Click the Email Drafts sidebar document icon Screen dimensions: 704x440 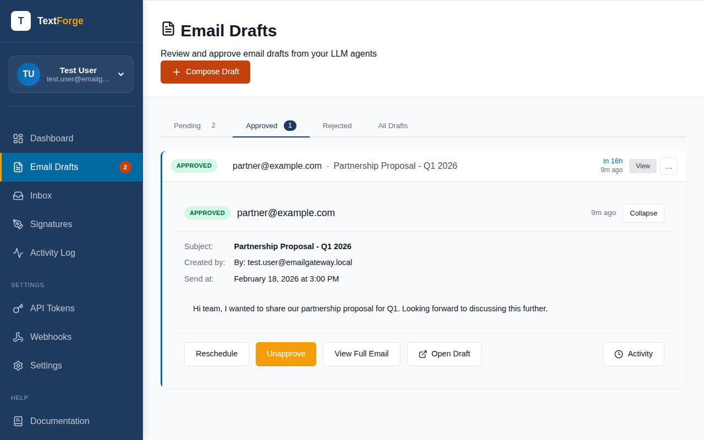click(18, 167)
